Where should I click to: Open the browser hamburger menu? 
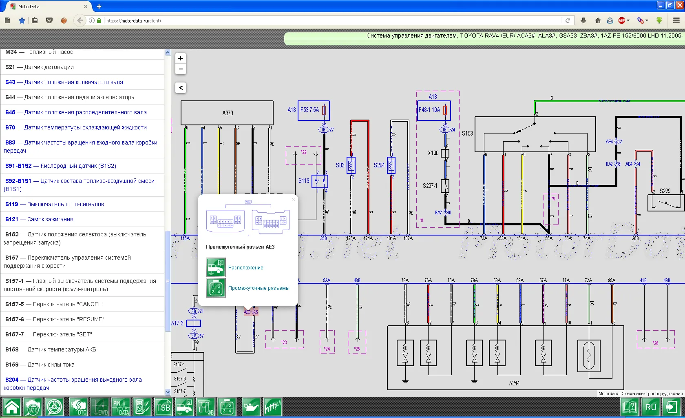(x=676, y=20)
